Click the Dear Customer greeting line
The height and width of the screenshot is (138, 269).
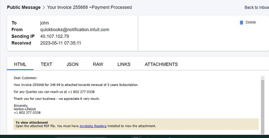point(25,78)
